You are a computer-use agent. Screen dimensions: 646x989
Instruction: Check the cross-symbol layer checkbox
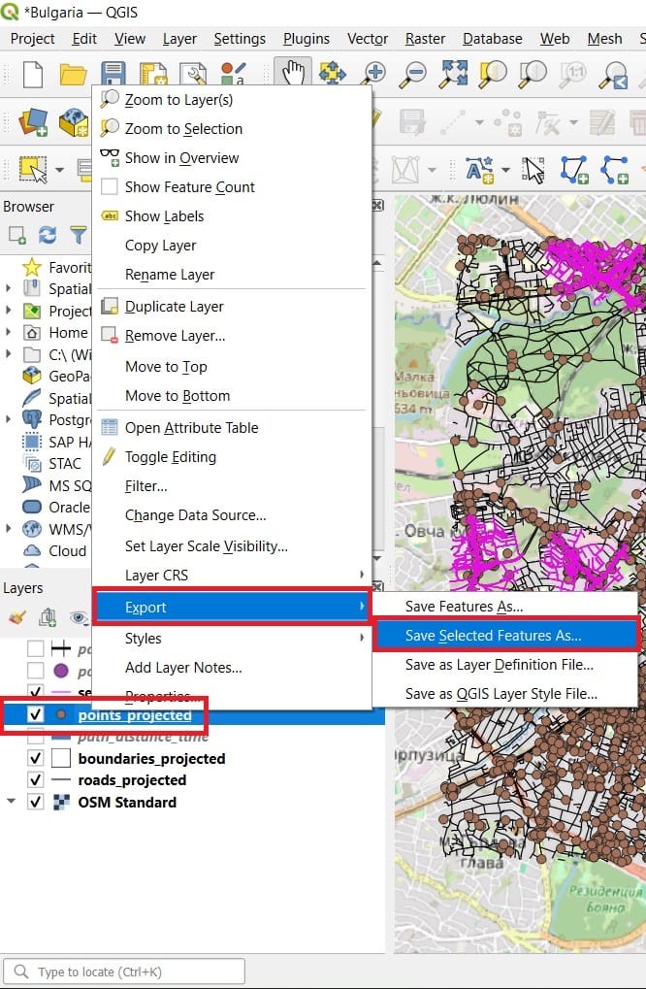point(35,648)
